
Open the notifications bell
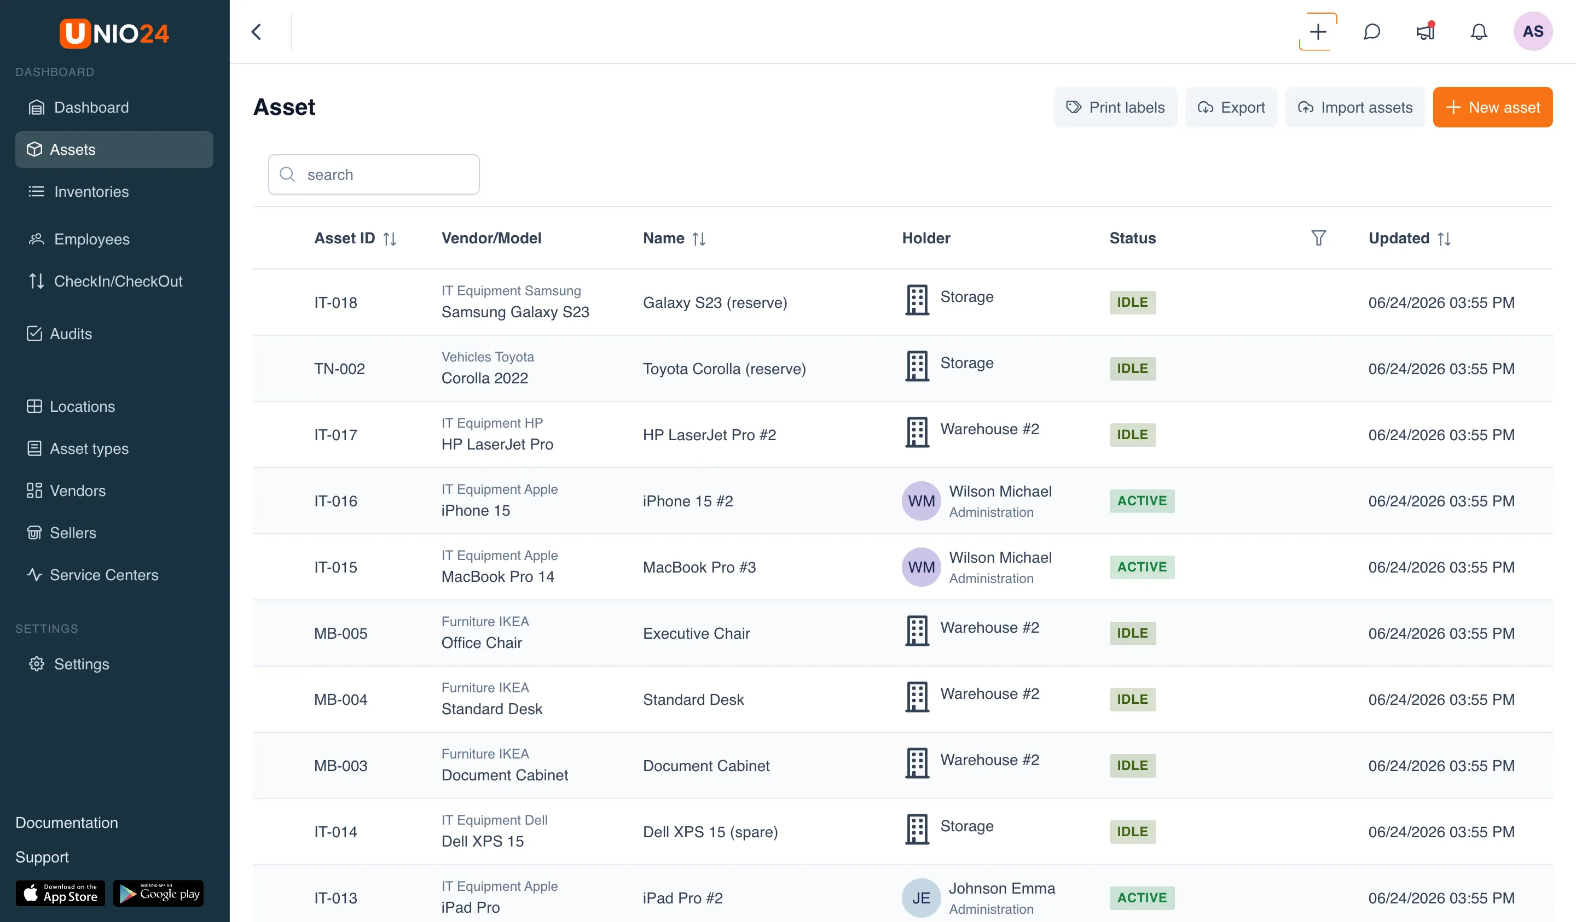coord(1479,32)
